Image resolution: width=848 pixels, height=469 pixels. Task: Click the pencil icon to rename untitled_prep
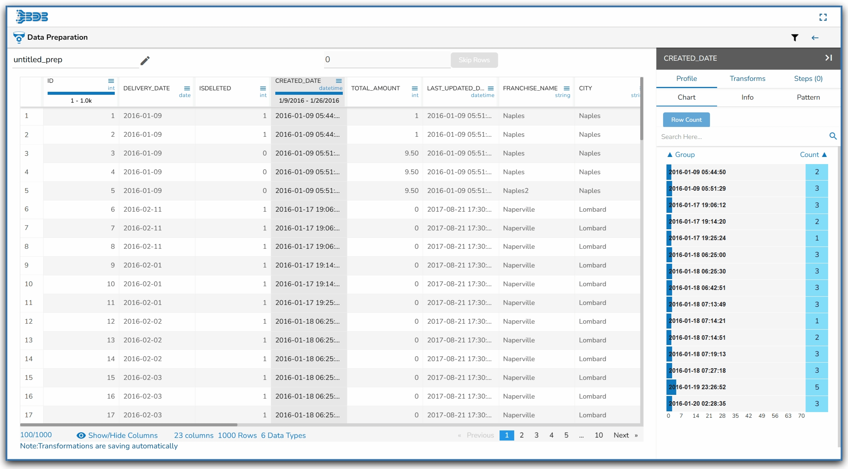coord(145,60)
